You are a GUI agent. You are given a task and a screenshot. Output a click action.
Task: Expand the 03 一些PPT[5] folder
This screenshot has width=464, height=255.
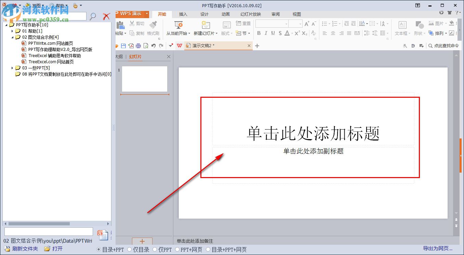(12, 68)
